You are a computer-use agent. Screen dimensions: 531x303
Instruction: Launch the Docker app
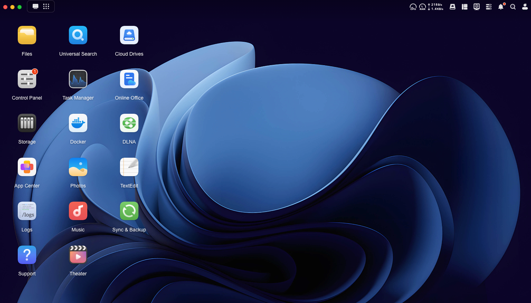point(78,123)
